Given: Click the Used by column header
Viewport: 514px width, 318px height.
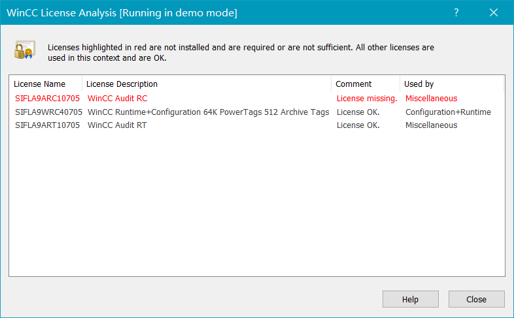Looking at the screenshot, I should (419, 84).
